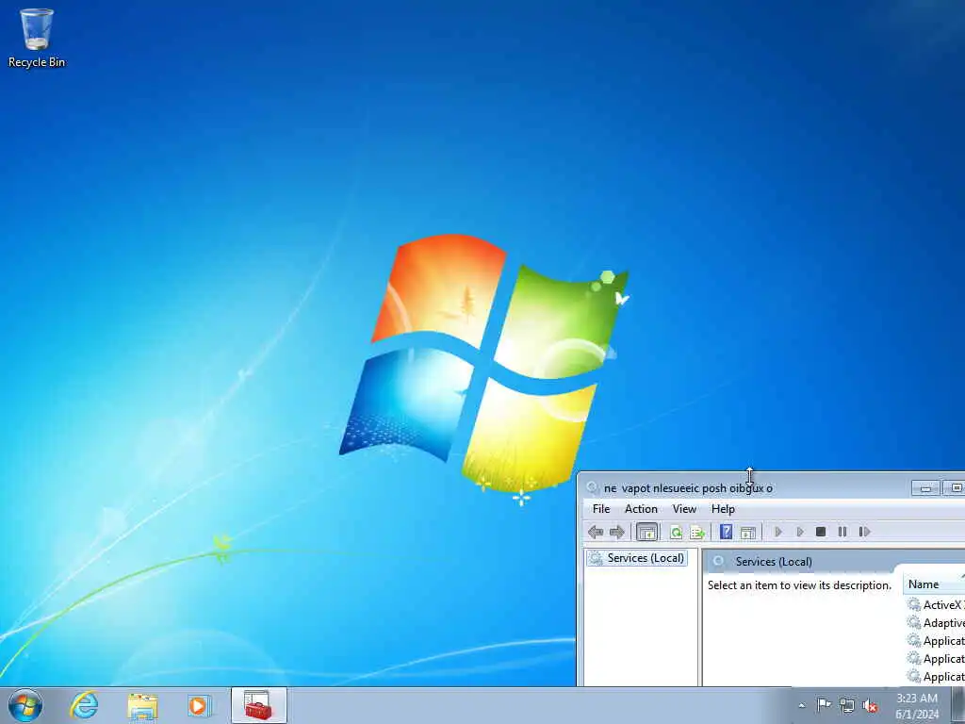The width and height of the screenshot is (965, 724).
Task: Open the clock showing 3:23 AM
Action: click(917, 706)
